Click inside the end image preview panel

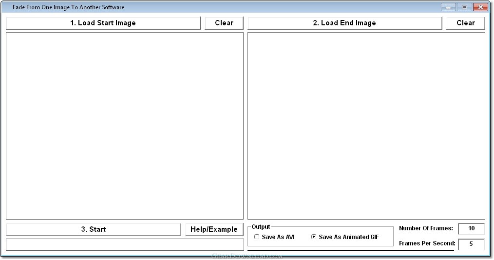[366, 126]
